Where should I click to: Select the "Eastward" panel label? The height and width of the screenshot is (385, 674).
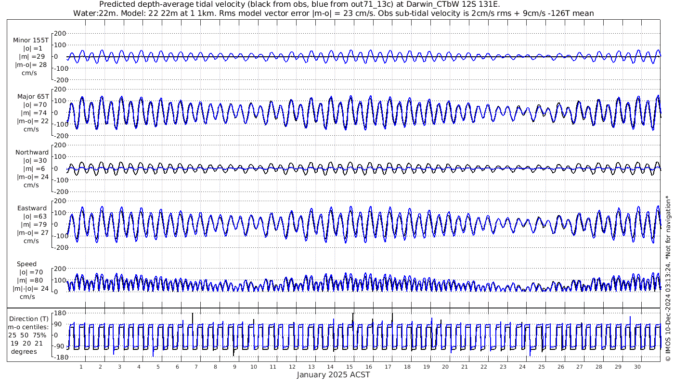click(32, 208)
